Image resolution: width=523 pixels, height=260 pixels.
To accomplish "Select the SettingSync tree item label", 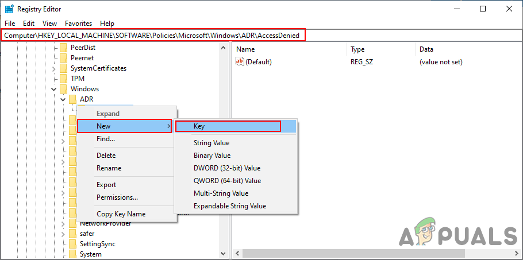I will tap(98, 244).
